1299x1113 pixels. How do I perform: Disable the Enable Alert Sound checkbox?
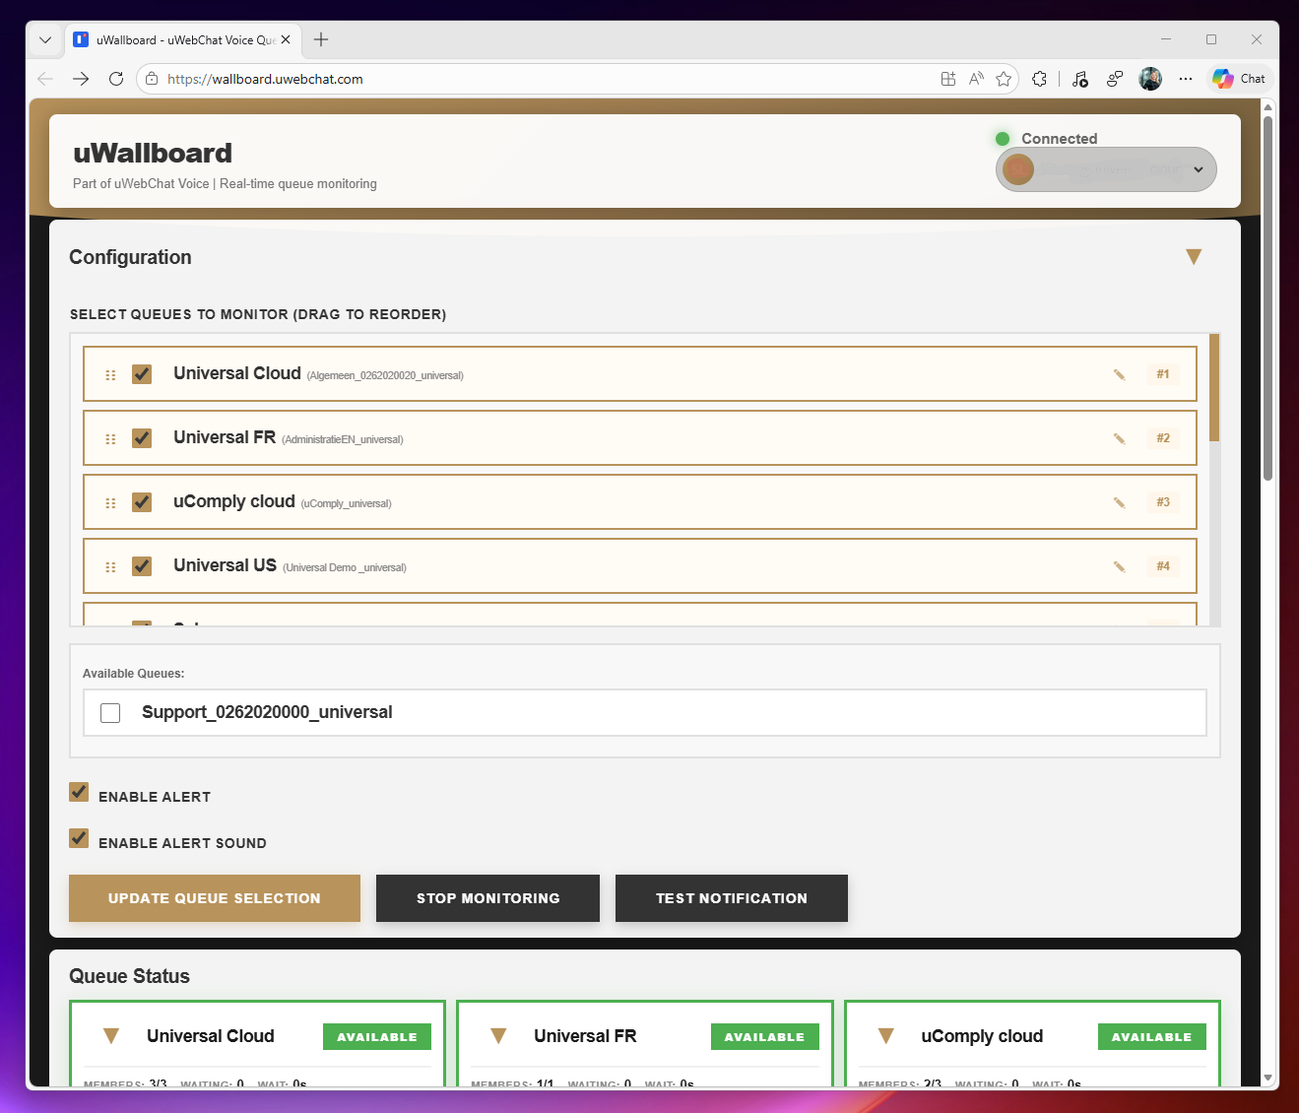79,838
